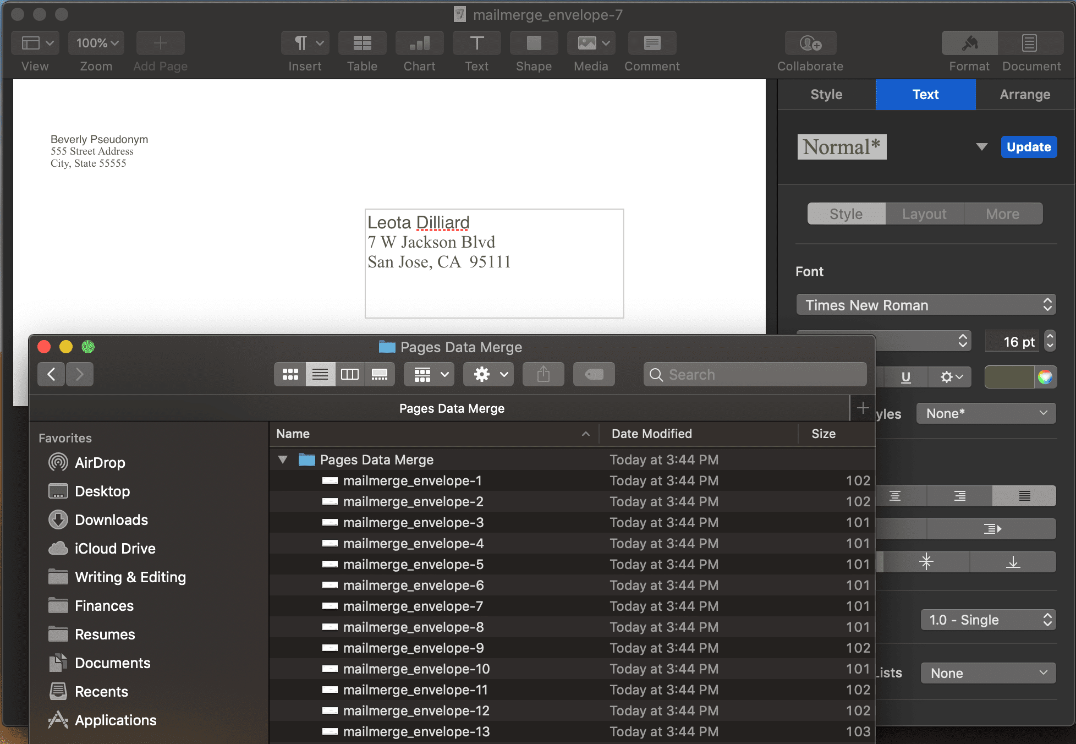Open the text color wheel picker
The image size is (1076, 744).
tap(1045, 377)
